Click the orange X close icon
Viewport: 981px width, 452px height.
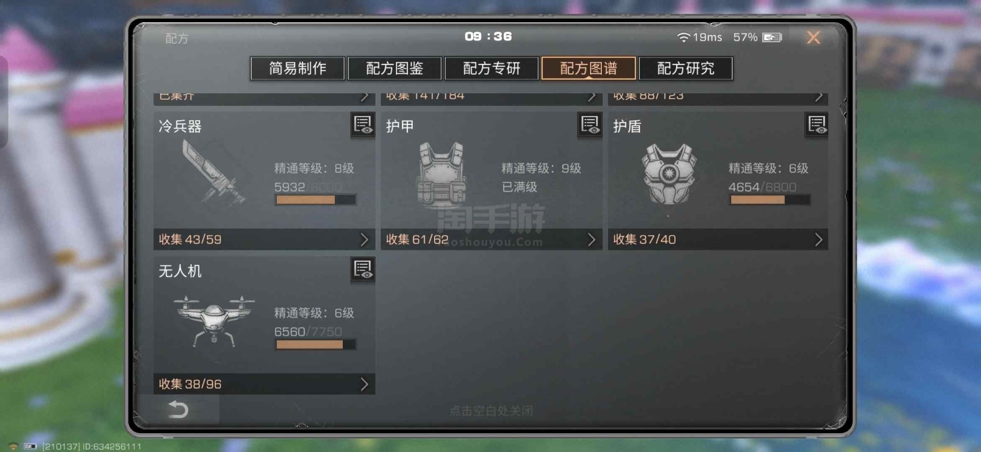(x=813, y=38)
